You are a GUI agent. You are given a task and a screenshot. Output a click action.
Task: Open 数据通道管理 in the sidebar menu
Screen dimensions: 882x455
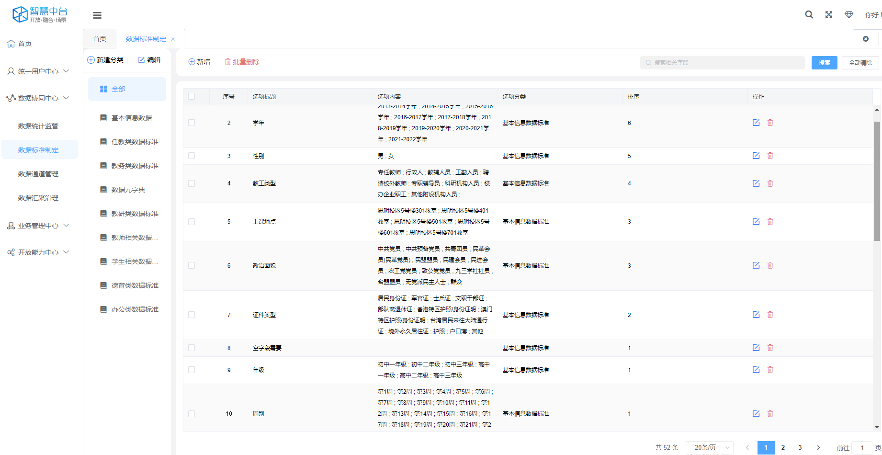(38, 174)
